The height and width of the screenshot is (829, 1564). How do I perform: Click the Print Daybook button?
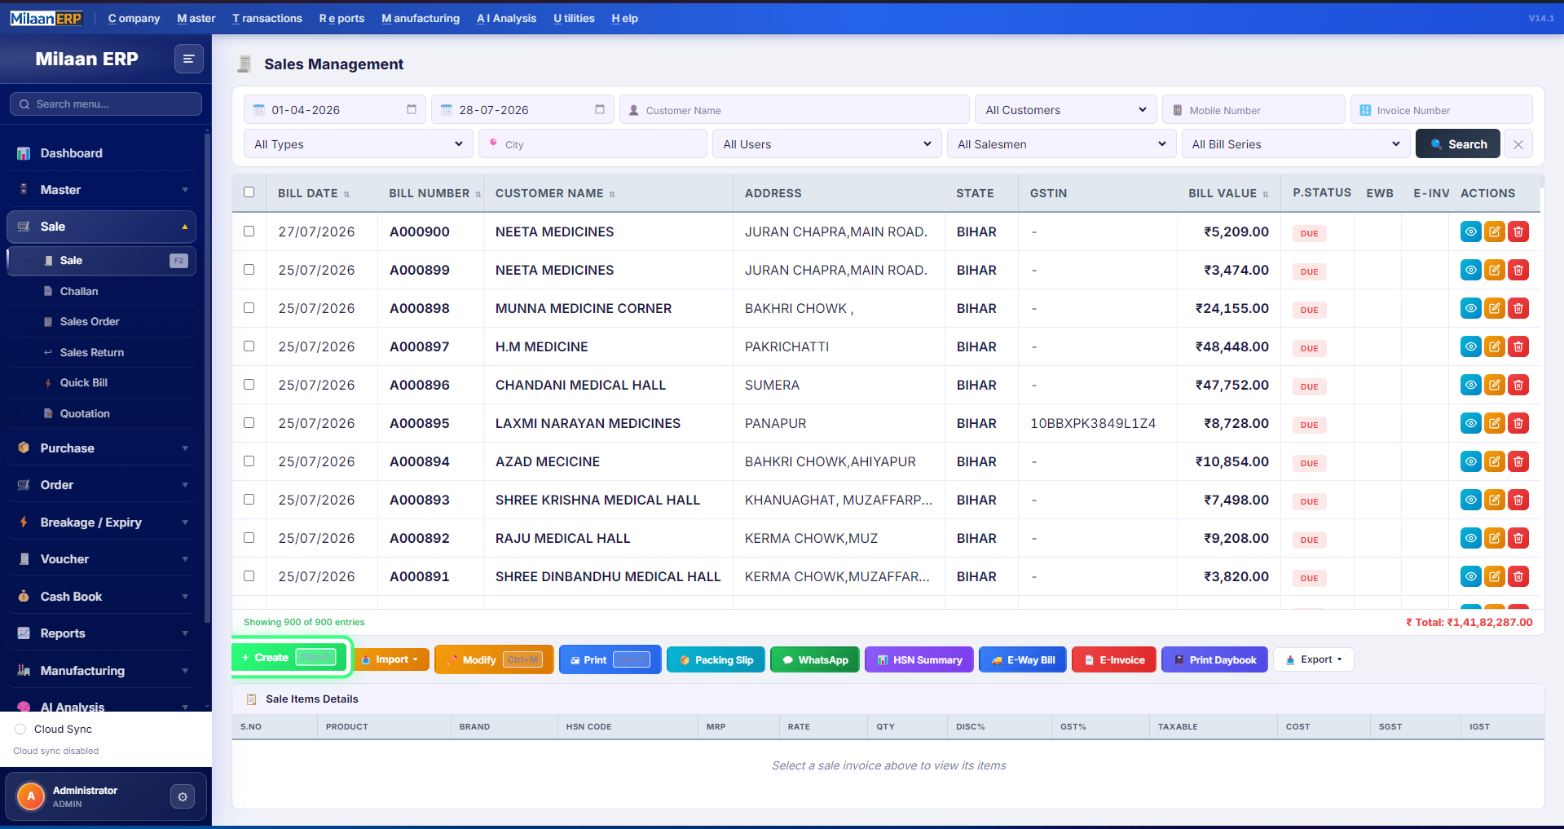[1214, 659]
